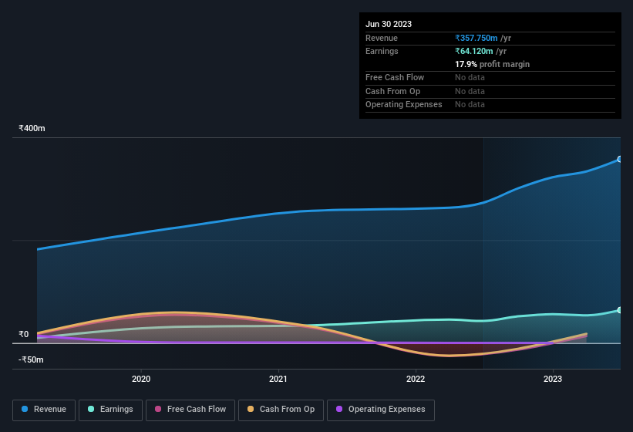Viewport: 633px width, 432px height.
Task: Click the 2023 x-axis label
Action: (x=553, y=379)
